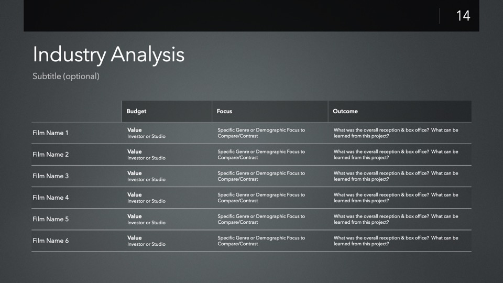
Task: Click the budget Value in Film Name 6 row
Action: (x=134, y=238)
